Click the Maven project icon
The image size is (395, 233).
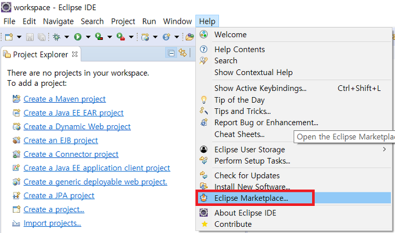tap(16, 99)
